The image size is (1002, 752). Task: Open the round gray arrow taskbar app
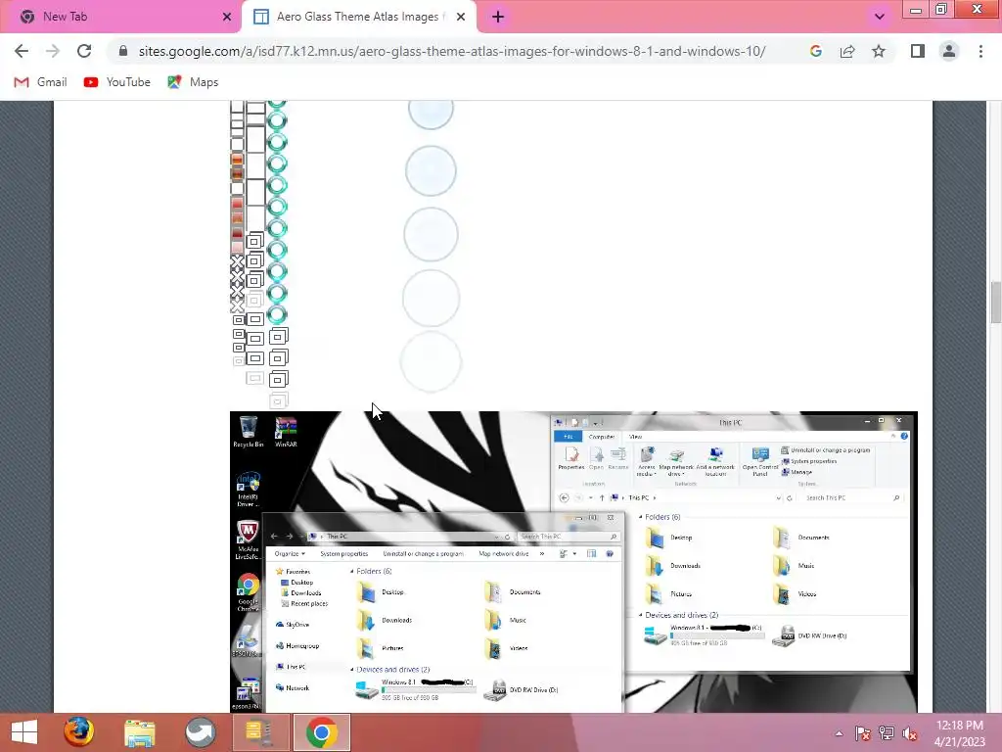[x=200, y=732]
